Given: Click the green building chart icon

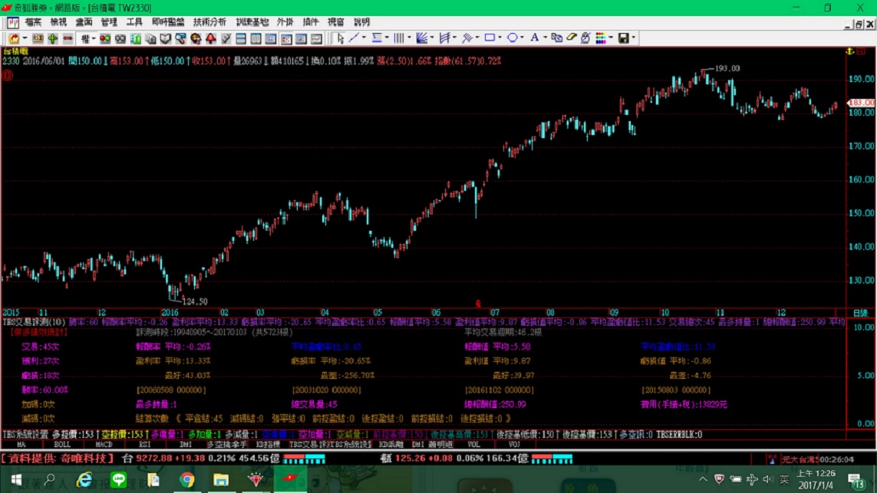Looking at the screenshot, I should coord(135,38).
